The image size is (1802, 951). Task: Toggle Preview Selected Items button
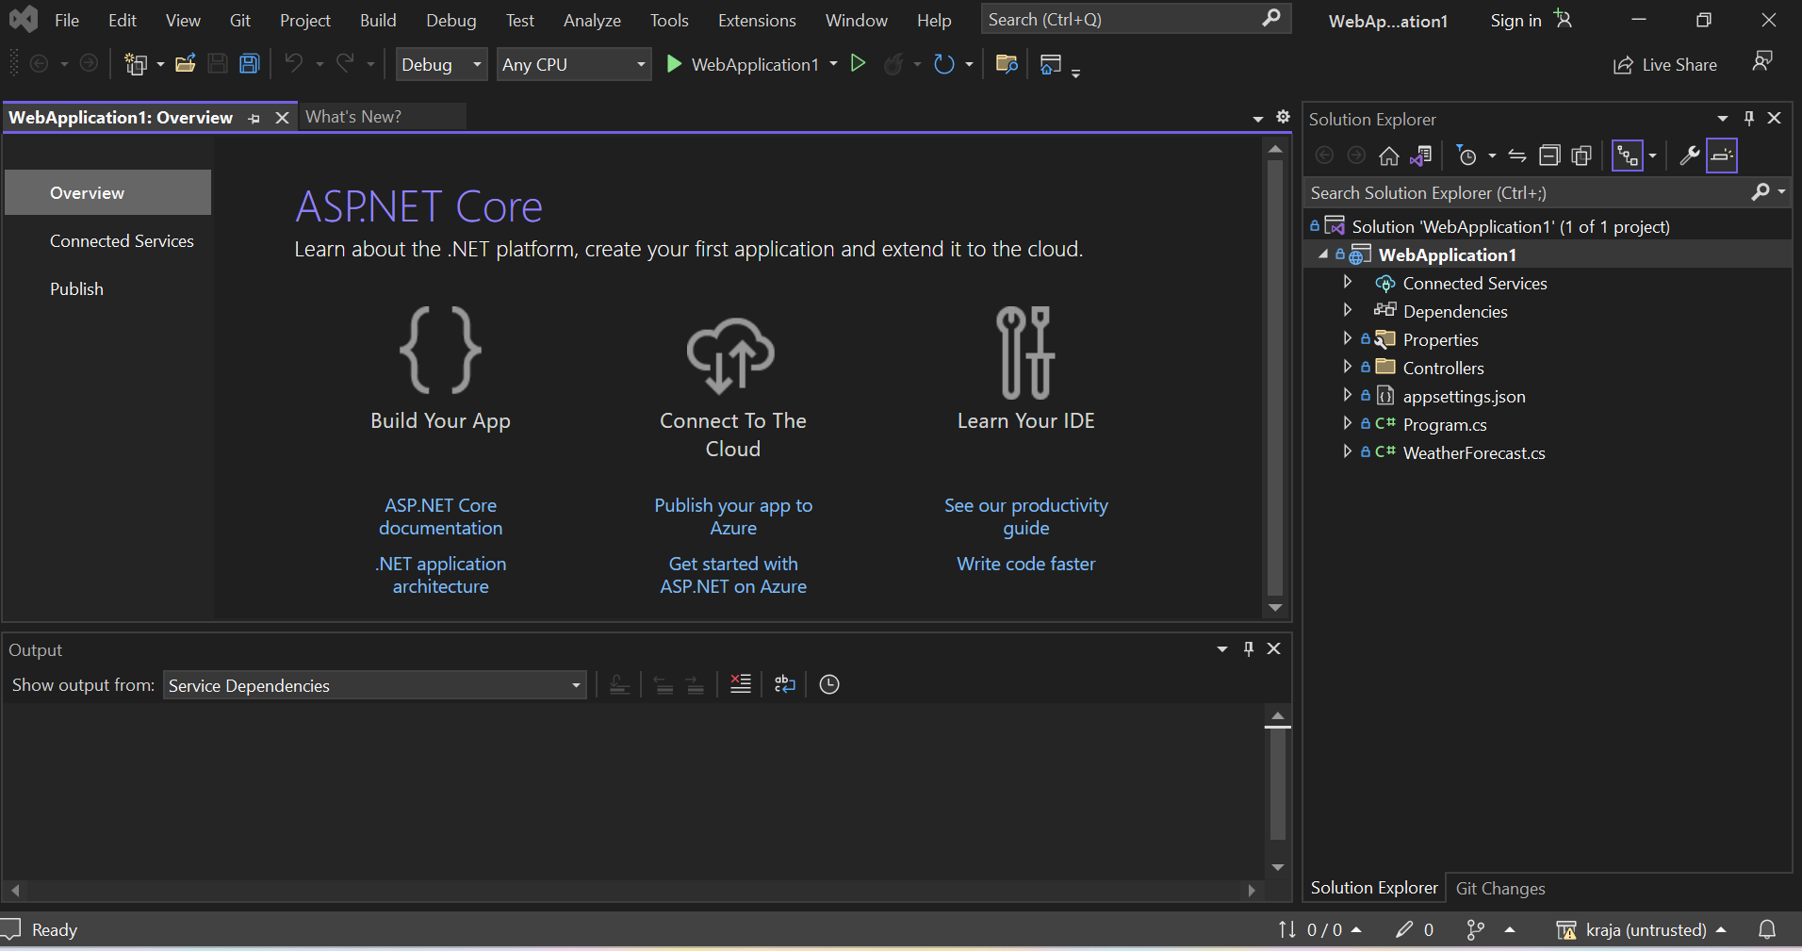pos(1722,156)
